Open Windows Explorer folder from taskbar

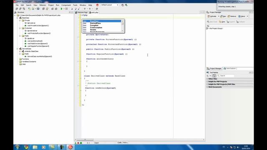[35, 147]
